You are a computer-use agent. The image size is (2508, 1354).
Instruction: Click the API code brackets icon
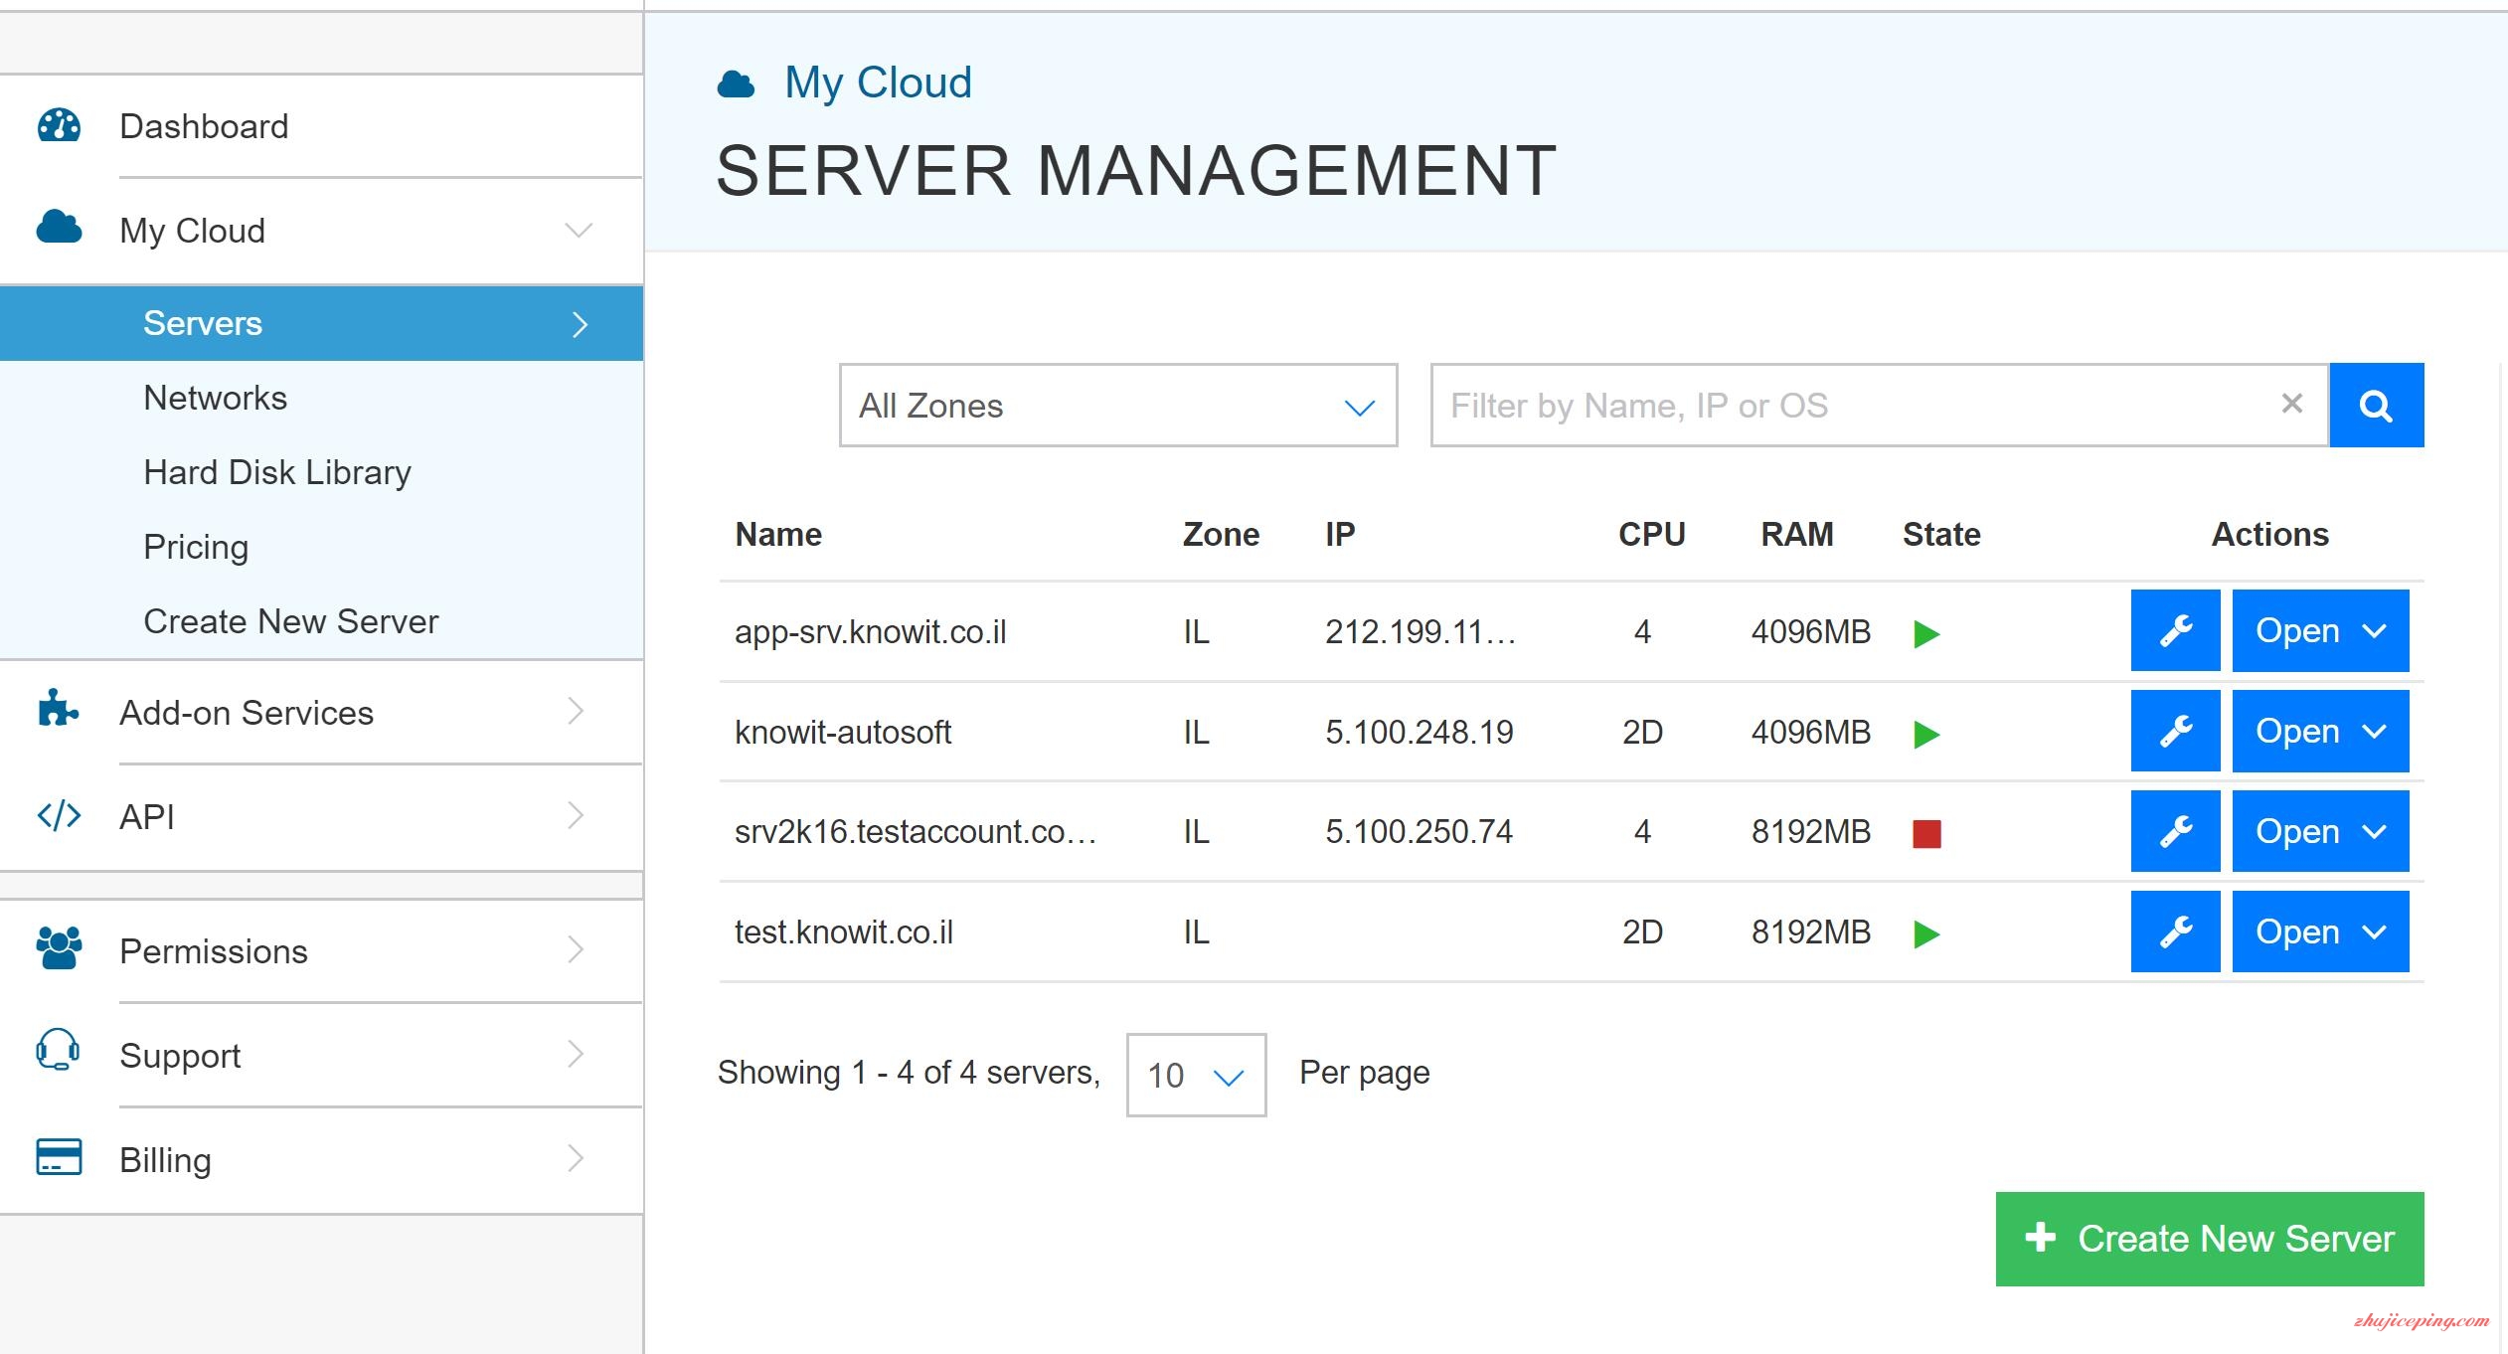(x=59, y=815)
